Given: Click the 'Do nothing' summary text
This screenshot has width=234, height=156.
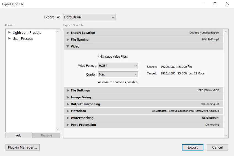Looking at the screenshot, I should (x=212, y=125).
